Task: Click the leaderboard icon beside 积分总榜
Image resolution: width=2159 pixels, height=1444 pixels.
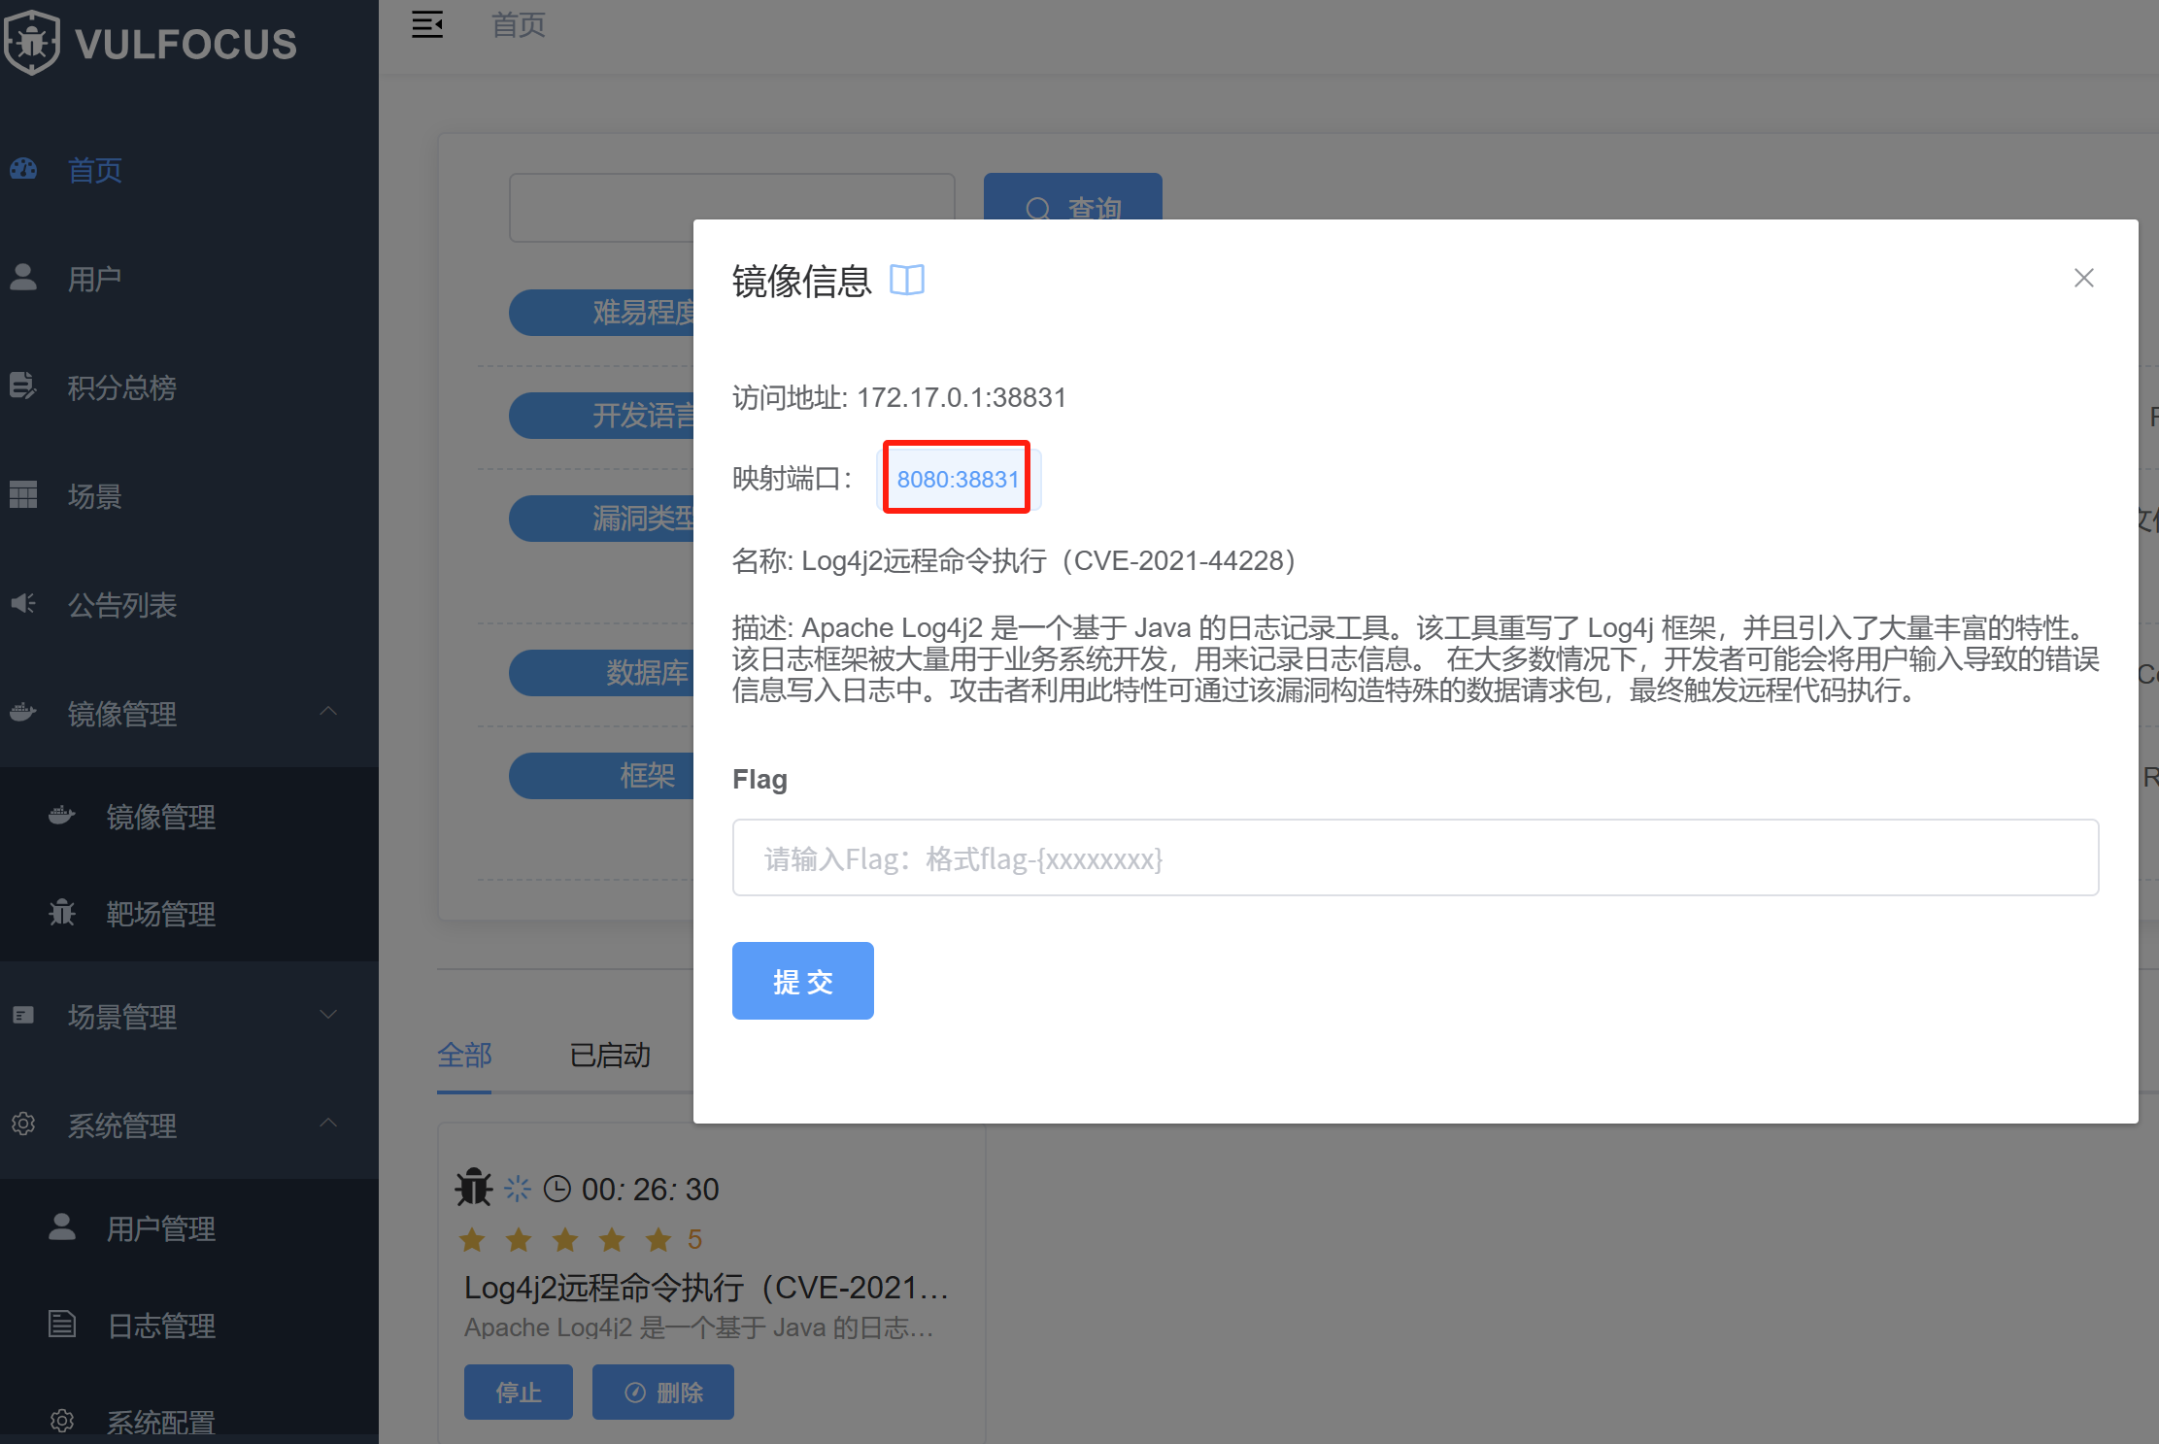Action: coord(23,386)
